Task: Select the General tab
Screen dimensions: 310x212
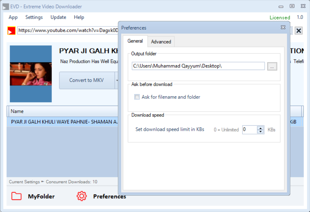Action: (135, 41)
